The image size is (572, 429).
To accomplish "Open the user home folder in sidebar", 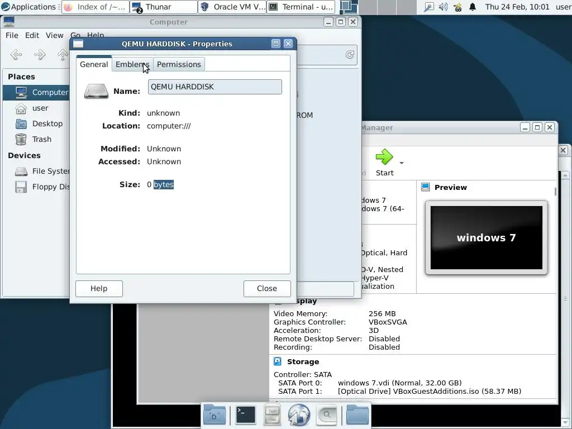I will 36,108.
